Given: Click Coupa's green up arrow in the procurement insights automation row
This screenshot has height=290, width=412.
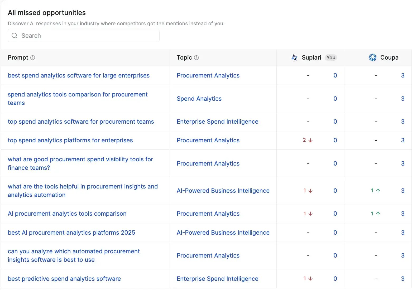Looking at the screenshot, I should [x=378, y=191].
